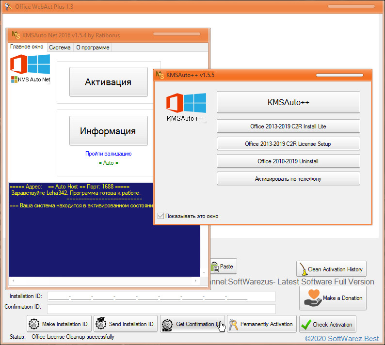This screenshot has height=345, width=385.
Task: Click the KMSAuto++ Office/Windows logo
Action: click(186, 108)
